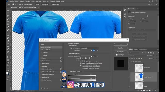This screenshot has height=92, width=165.
Task: Create a new group folder icon
Action: (150, 90)
